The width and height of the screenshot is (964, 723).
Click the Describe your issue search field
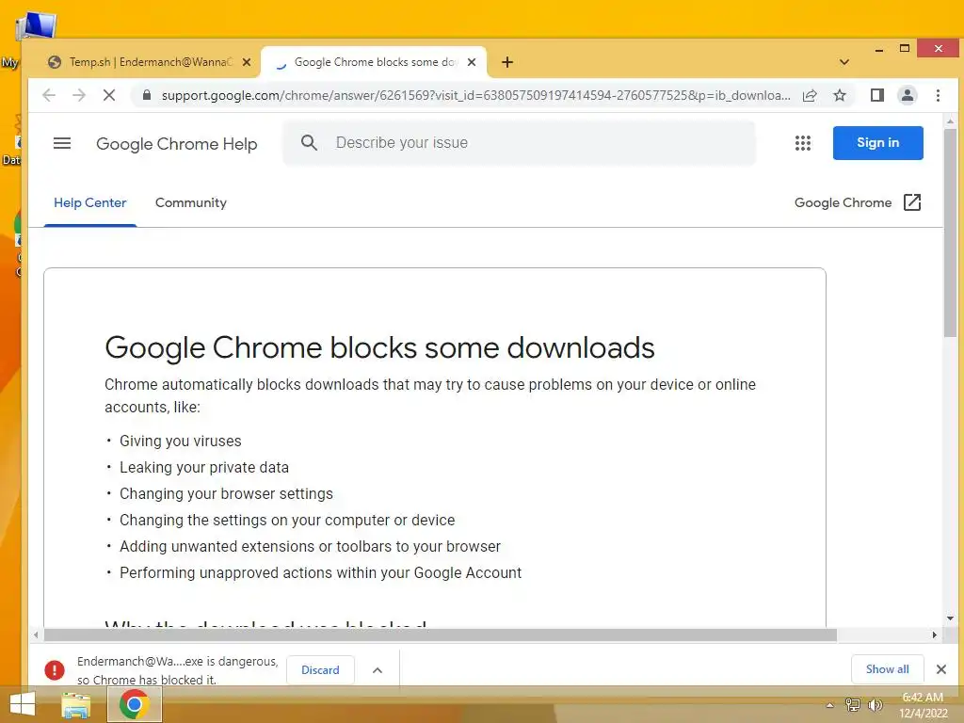(x=519, y=143)
